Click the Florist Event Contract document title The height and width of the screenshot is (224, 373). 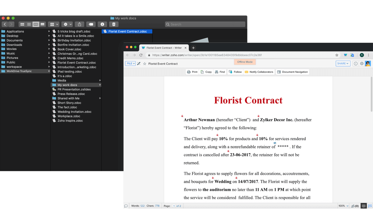[x=163, y=64]
